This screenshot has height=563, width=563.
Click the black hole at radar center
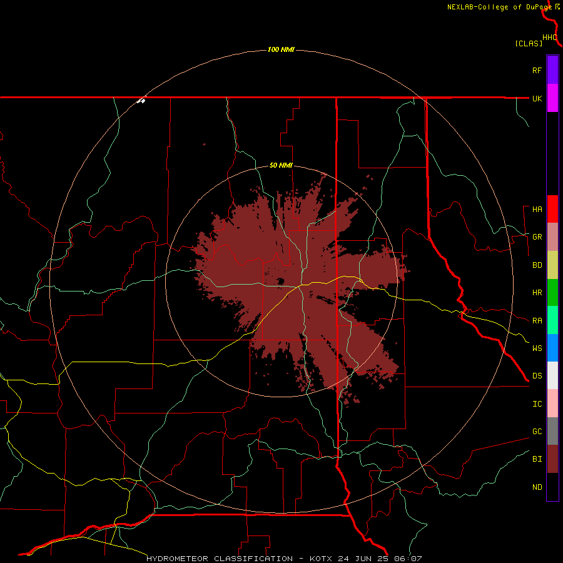[281, 281]
